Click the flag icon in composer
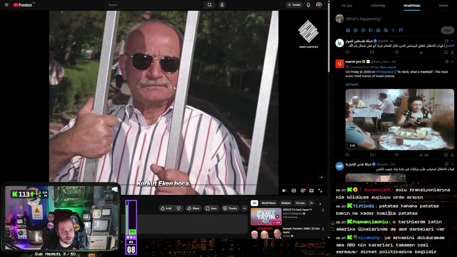 [x=401, y=30]
